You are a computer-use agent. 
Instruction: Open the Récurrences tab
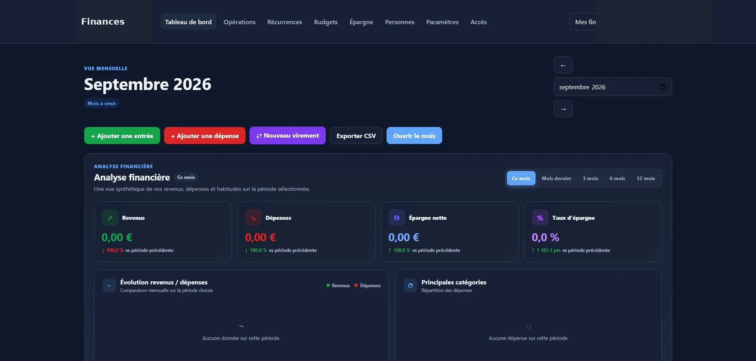[x=285, y=22]
